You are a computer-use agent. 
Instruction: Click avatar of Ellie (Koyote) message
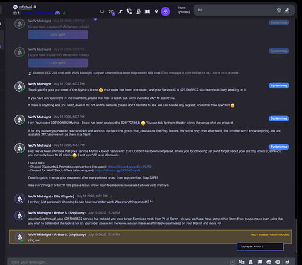pos(19,199)
